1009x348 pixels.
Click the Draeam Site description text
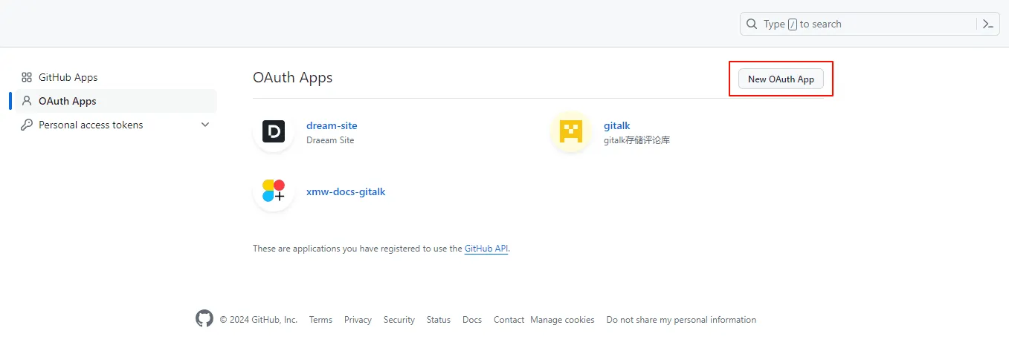pos(330,139)
